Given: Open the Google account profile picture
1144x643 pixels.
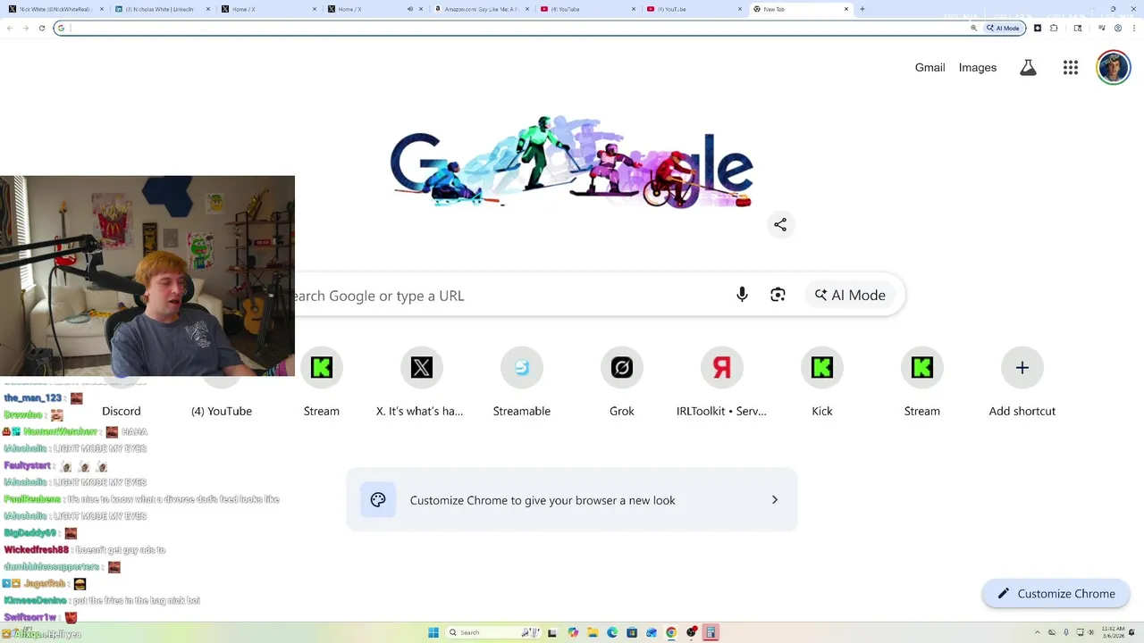Looking at the screenshot, I should tap(1114, 68).
